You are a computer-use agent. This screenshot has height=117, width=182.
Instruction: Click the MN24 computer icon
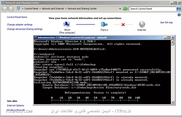(67, 24)
